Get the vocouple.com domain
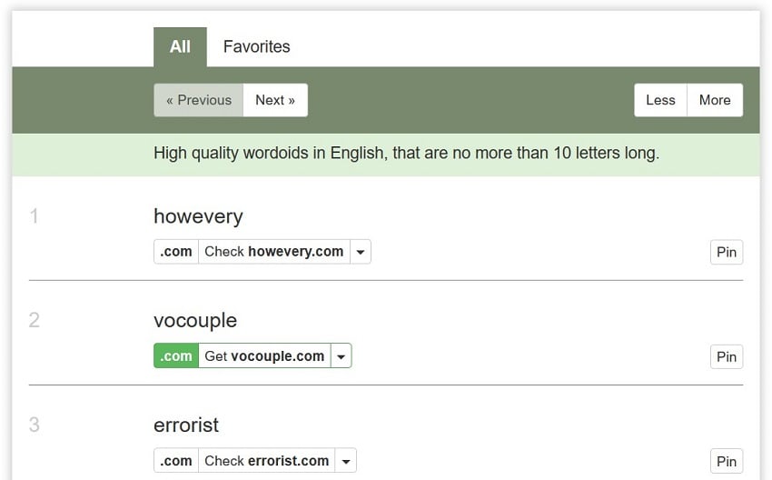 [265, 355]
